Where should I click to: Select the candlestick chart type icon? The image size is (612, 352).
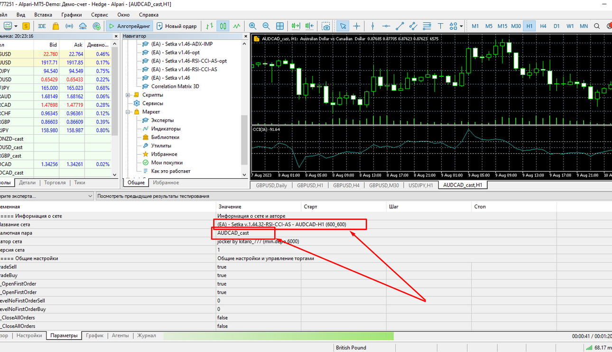[223, 26]
